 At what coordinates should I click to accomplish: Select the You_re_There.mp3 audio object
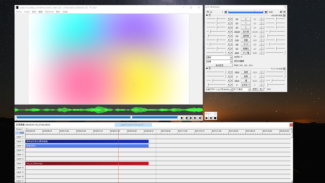[87, 163]
